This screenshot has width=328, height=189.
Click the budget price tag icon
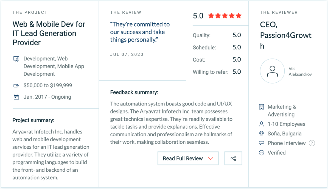point(16,86)
